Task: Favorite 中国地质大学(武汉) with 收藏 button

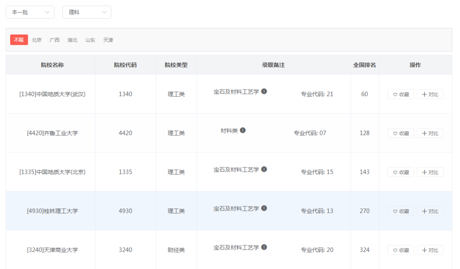Action: coord(401,94)
